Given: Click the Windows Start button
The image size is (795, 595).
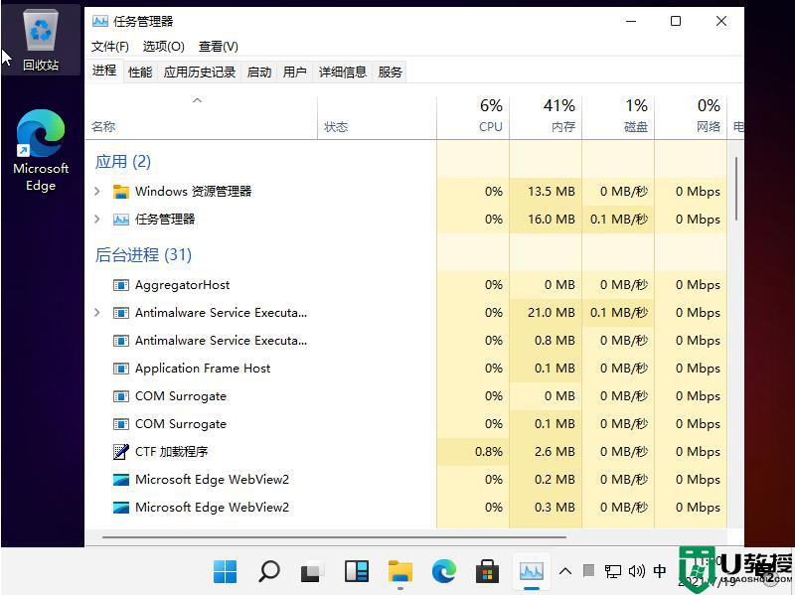Looking at the screenshot, I should pyautogui.click(x=226, y=571).
